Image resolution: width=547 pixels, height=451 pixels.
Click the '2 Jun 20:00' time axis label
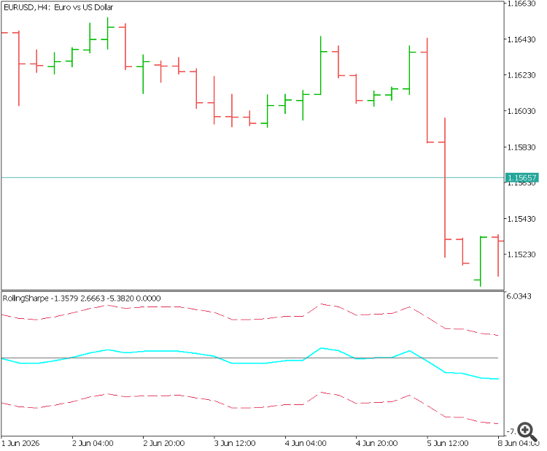click(164, 443)
